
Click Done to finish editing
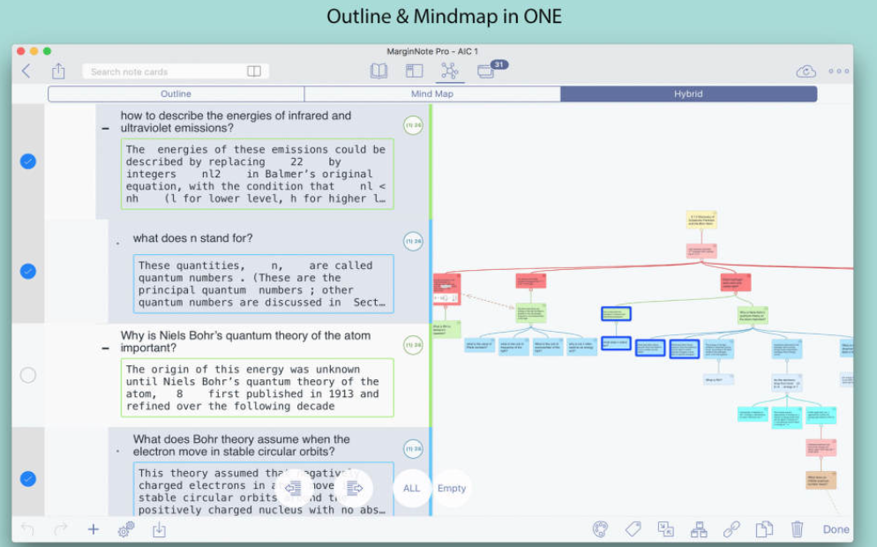836,529
